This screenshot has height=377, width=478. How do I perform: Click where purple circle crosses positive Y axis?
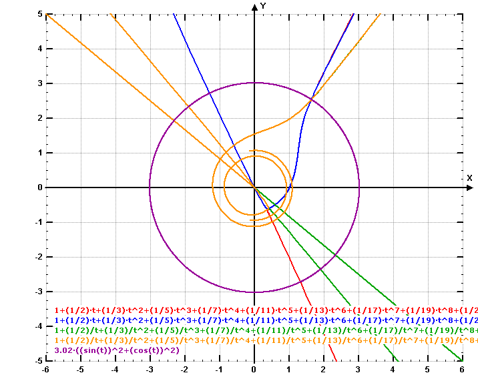[x=254, y=83]
